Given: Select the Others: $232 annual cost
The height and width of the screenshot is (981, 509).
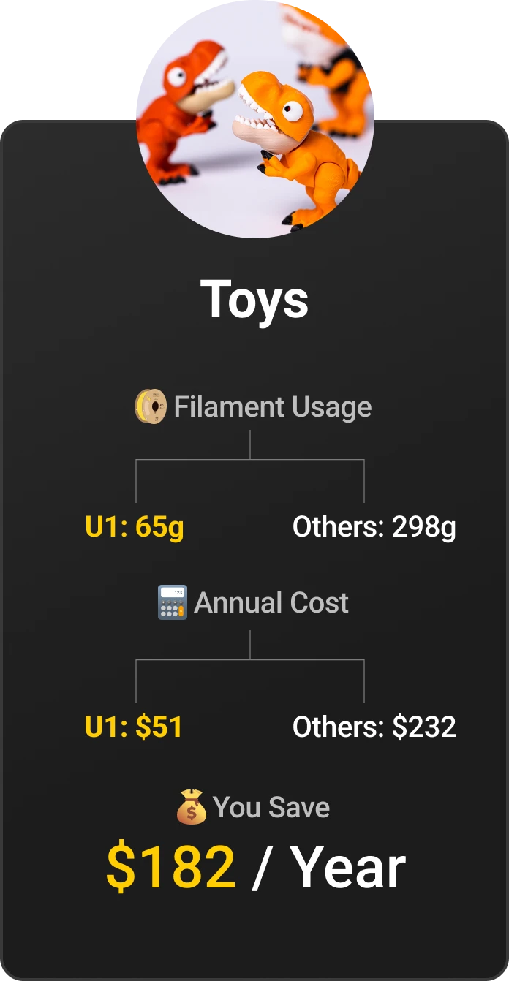Looking at the screenshot, I should click(x=374, y=727).
